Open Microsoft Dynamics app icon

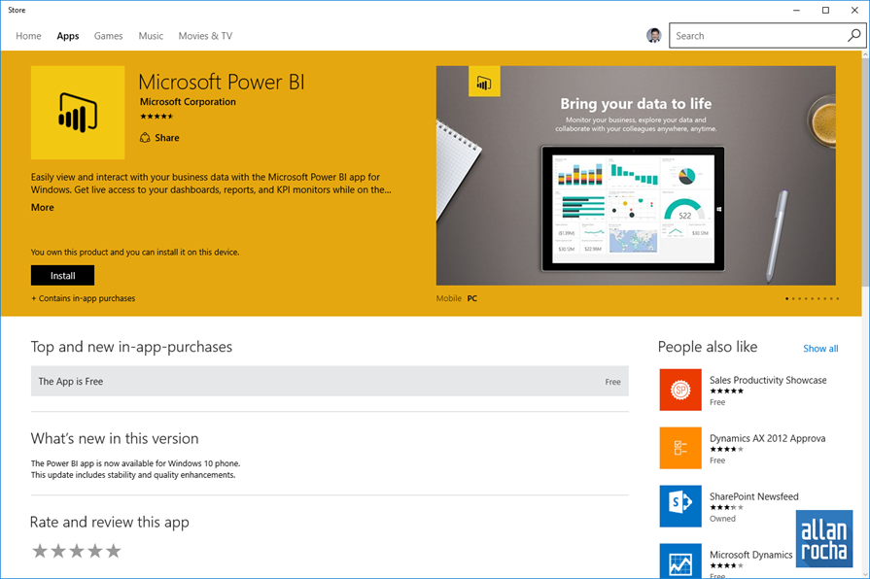(x=680, y=561)
